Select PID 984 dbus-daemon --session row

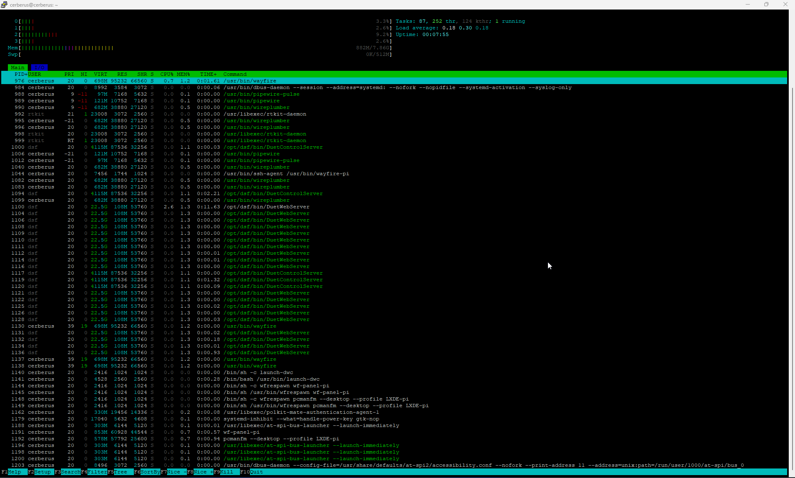click(394, 87)
